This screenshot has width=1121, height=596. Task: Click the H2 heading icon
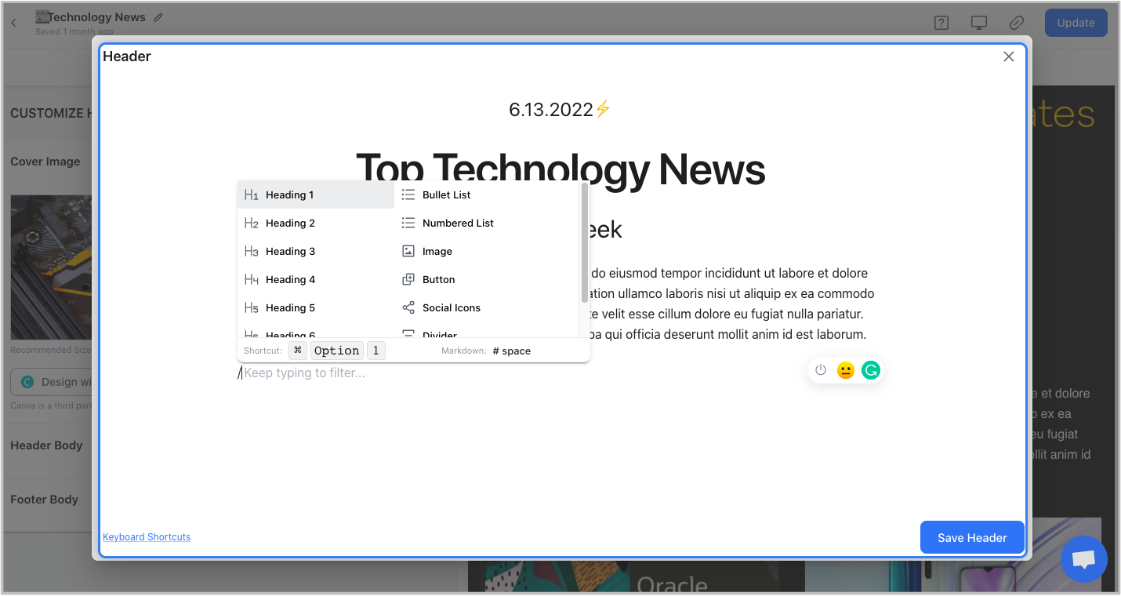tap(251, 223)
